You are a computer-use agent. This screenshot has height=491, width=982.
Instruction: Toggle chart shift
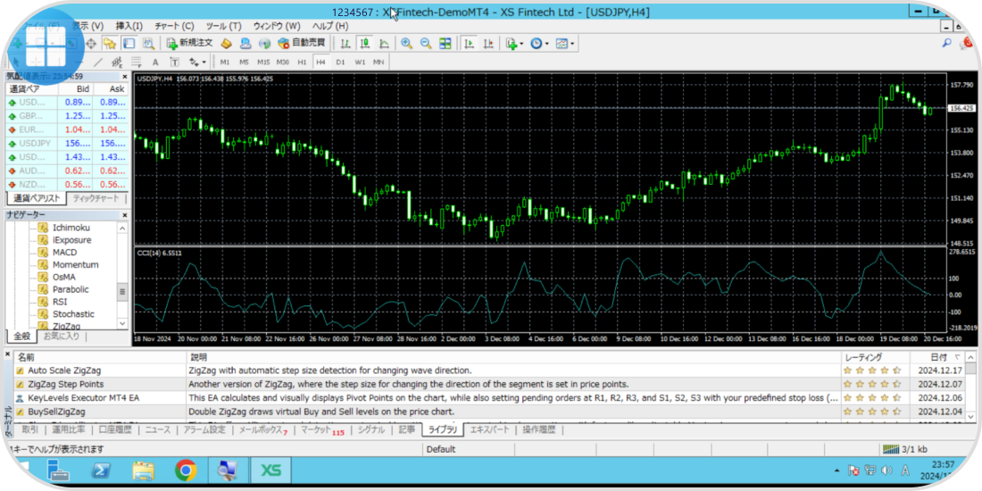click(488, 43)
